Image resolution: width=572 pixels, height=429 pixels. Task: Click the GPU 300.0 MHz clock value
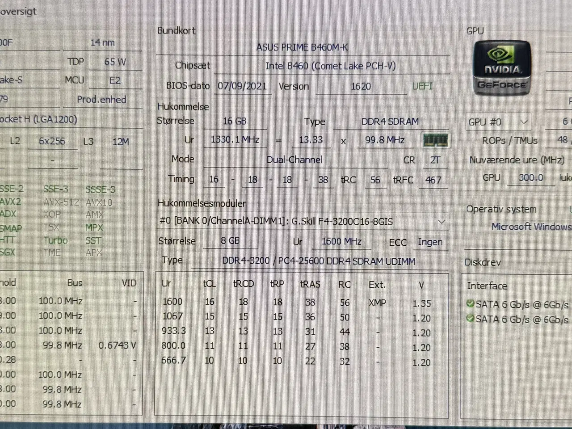[x=530, y=177]
